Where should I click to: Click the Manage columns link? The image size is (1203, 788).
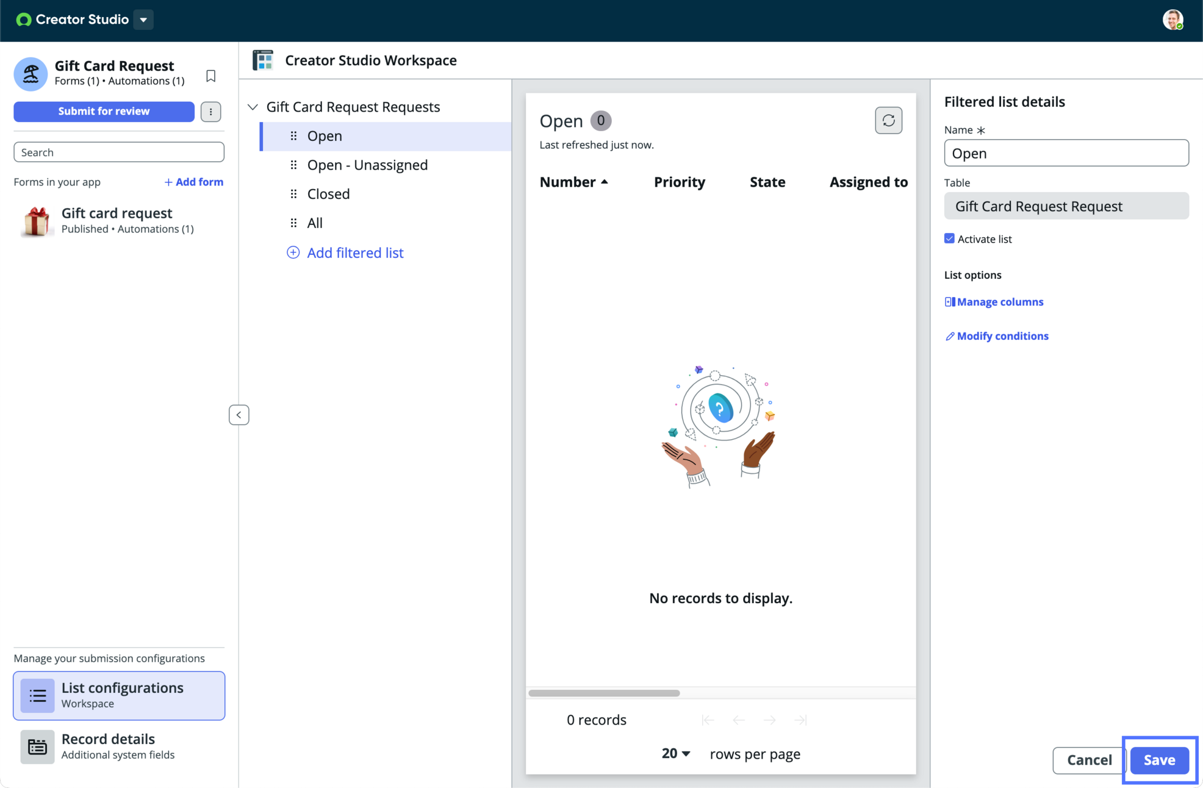[994, 302]
